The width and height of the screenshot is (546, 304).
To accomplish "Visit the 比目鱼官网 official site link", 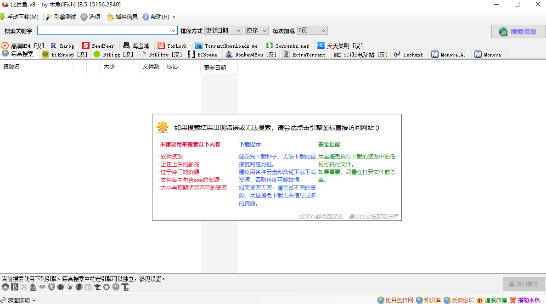I will click(x=395, y=300).
